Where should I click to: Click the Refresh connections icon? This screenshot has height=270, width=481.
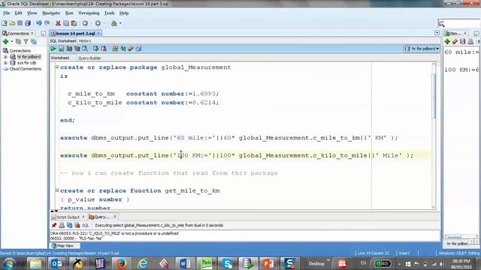(x=18, y=42)
